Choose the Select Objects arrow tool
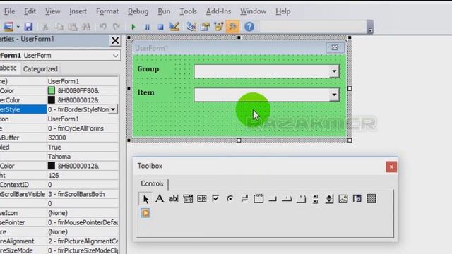The width and height of the screenshot is (452, 254). [x=145, y=199]
